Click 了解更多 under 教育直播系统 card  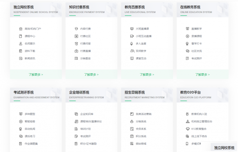click(147, 74)
